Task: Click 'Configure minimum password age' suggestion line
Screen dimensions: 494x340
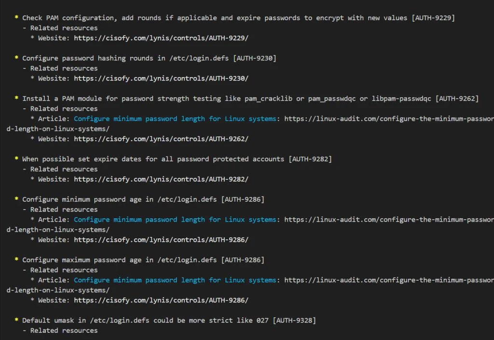Action: [x=143, y=199]
